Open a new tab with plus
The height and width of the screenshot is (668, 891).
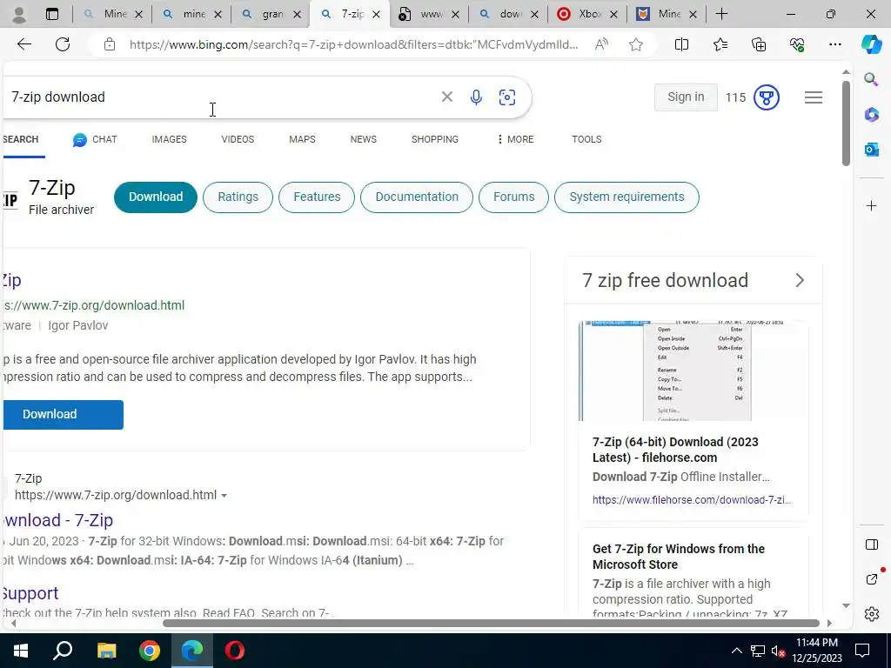pos(721,14)
